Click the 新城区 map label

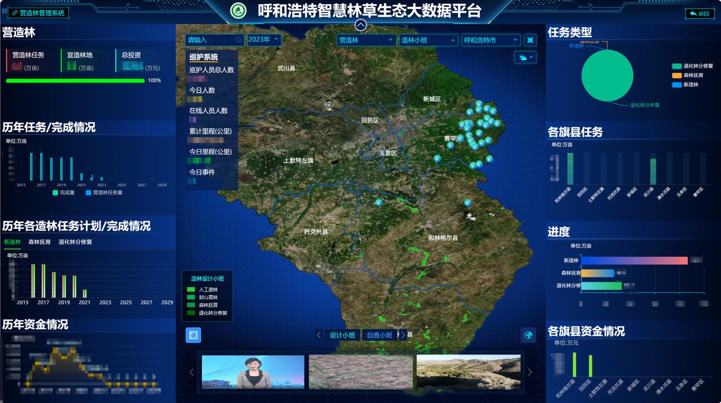click(432, 99)
